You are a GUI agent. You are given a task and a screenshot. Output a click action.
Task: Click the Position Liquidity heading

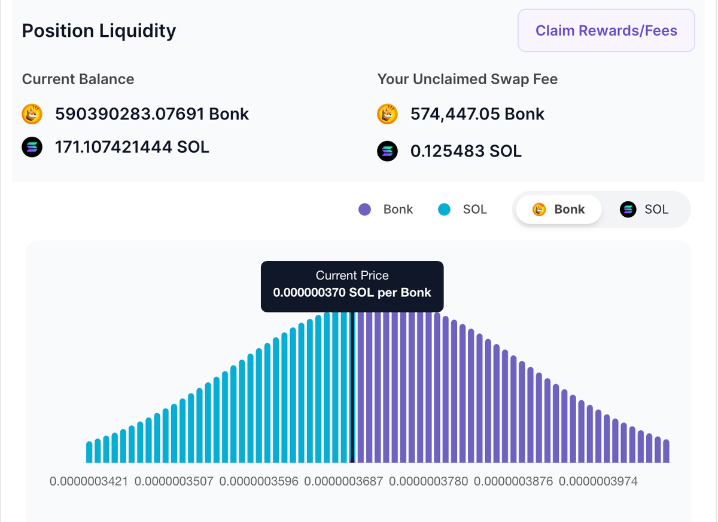[99, 30]
